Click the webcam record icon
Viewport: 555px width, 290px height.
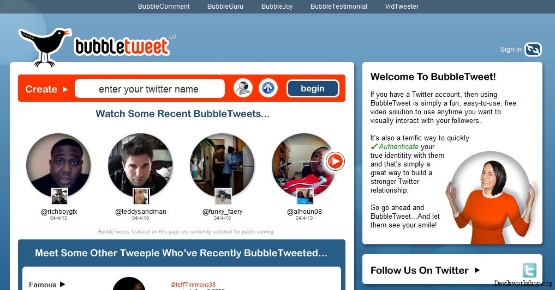point(243,88)
